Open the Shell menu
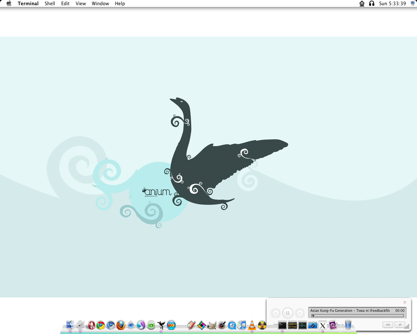 pyautogui.click(x=50, y=4)
